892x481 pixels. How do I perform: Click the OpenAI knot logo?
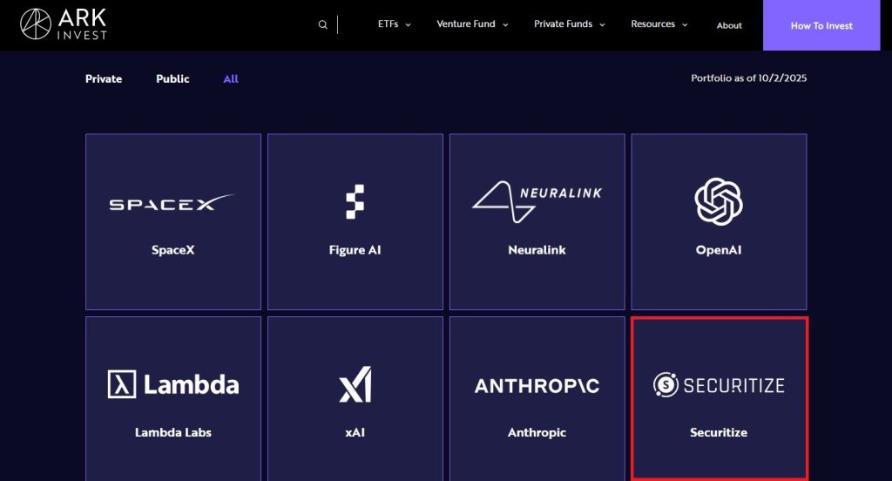tap(719, 201)
